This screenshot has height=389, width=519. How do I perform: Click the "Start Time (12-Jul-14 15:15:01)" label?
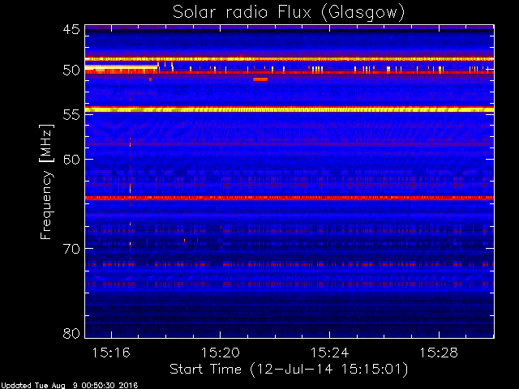[289, 370]
